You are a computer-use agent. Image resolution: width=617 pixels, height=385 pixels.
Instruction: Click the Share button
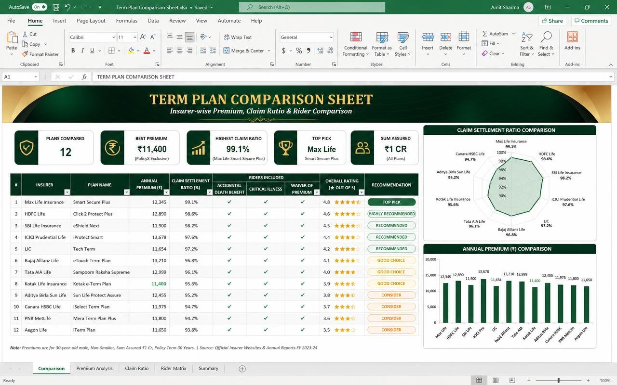point(552,21)
